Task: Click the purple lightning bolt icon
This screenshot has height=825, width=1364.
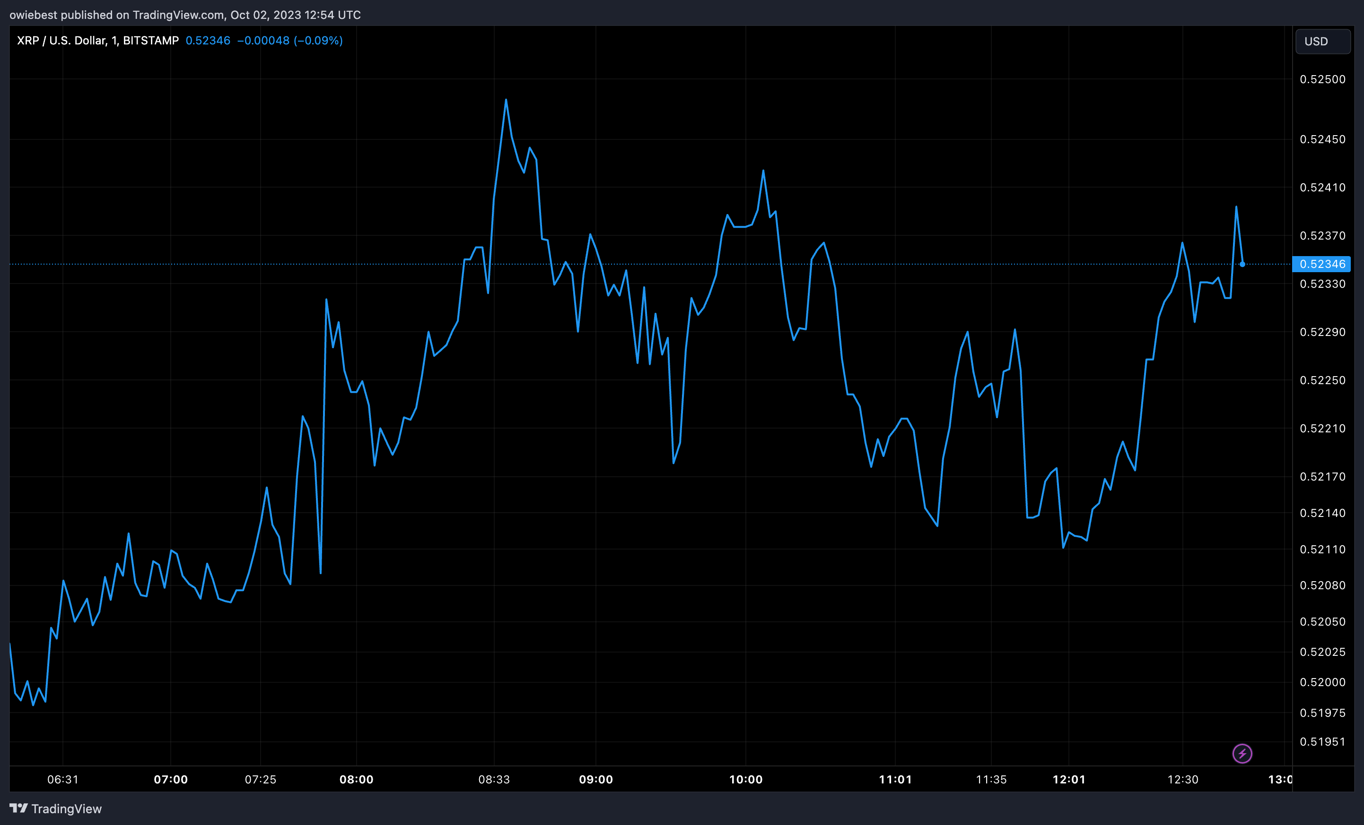Action: coord(1242,753)
